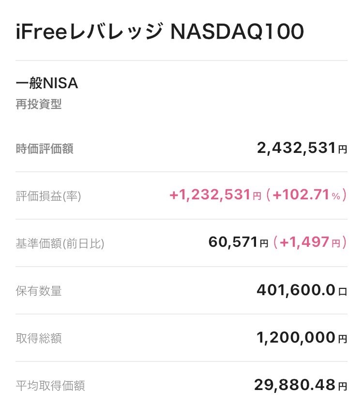Tap the holding quantity 401,600.0口

(x=302, y=290)
